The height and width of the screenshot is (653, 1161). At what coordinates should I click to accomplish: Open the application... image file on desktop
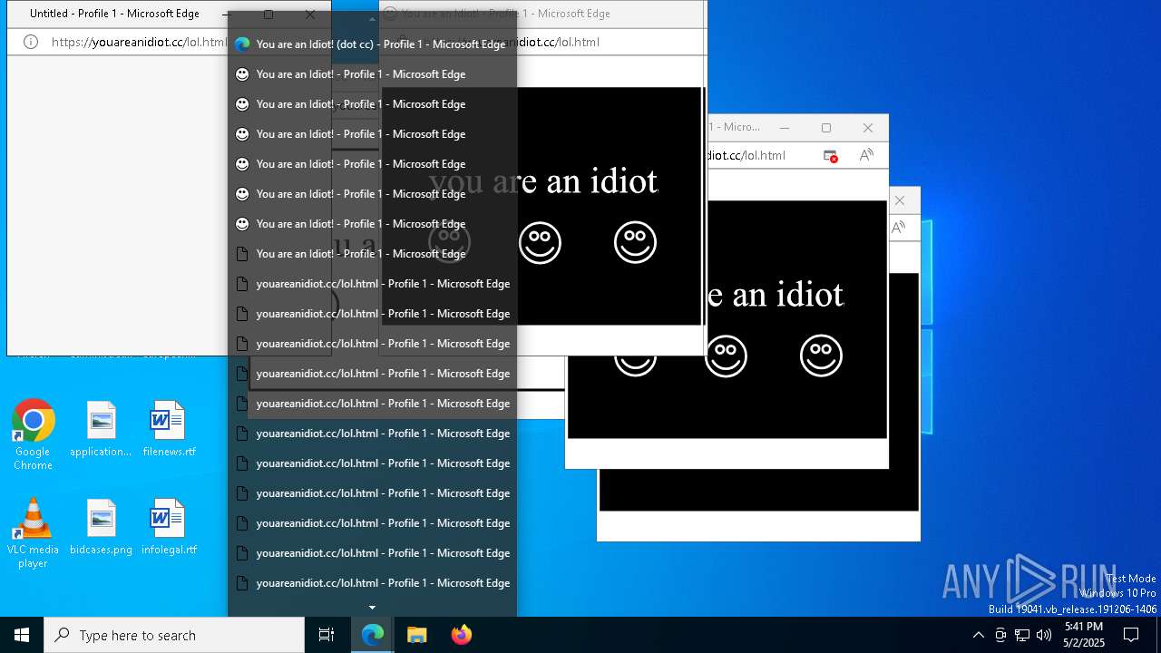(101, 429)
